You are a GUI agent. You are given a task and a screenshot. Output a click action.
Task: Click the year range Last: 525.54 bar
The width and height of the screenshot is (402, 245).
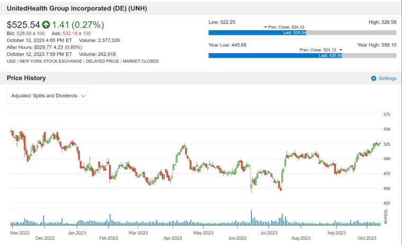click(275, 55)
